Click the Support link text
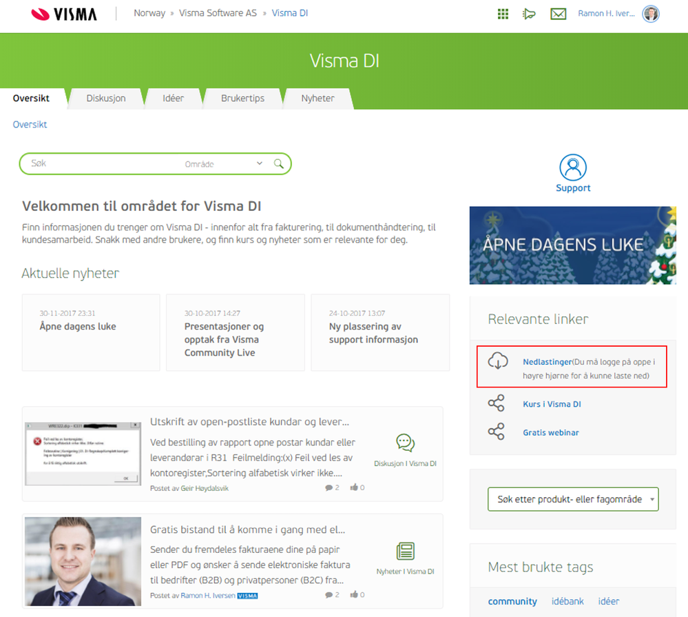Screen dimensions: 688x617 (x=572, y=188)
